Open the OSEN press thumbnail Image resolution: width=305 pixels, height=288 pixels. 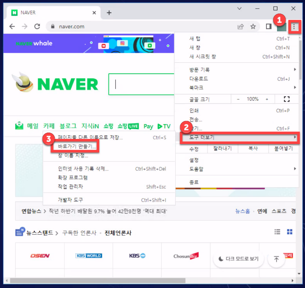click(40, 256)
